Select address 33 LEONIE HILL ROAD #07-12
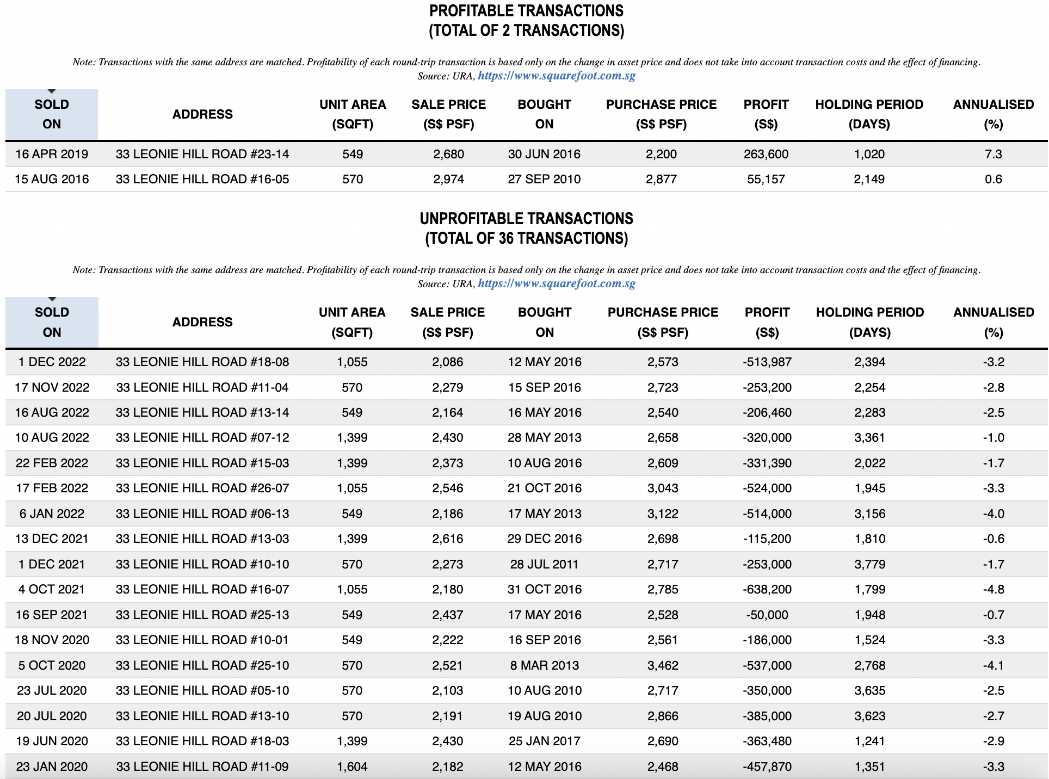The image size is (1049, 779). click(x=202, y=437)
